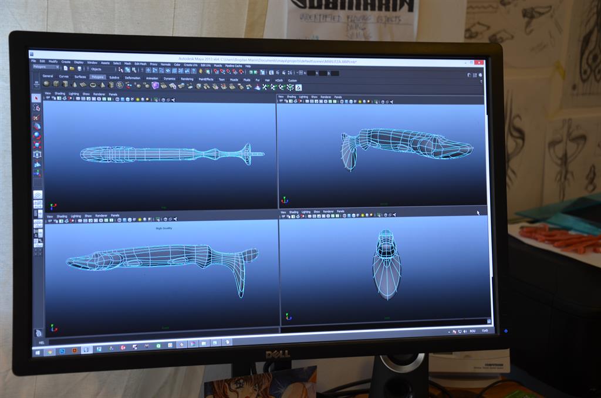Click the purple cube shelf icon

coord(155,86)
